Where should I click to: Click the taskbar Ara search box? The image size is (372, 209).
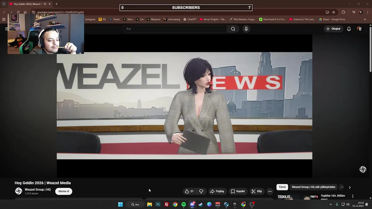[135, 204]
